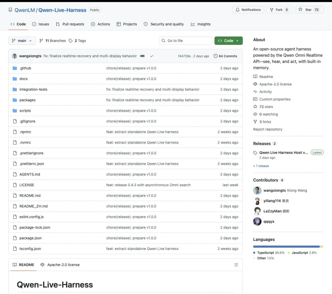Focus the Go to file search field
Viewport: 332px width, 294px height.
pyautogui.click(x=186, y=41)
